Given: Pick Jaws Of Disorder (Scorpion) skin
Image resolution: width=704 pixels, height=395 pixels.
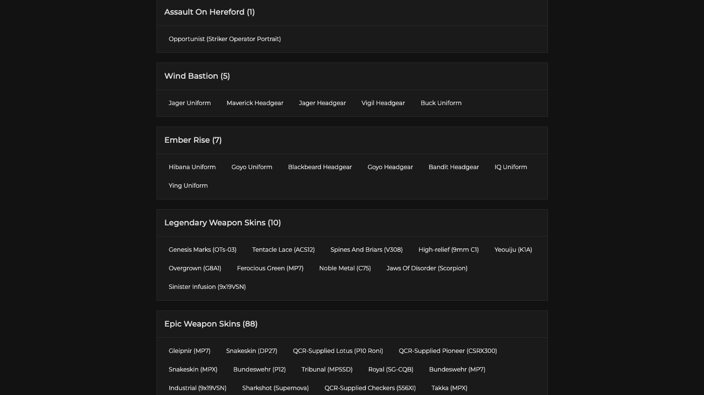Looking at the screenshot, I should pos(427,268).
